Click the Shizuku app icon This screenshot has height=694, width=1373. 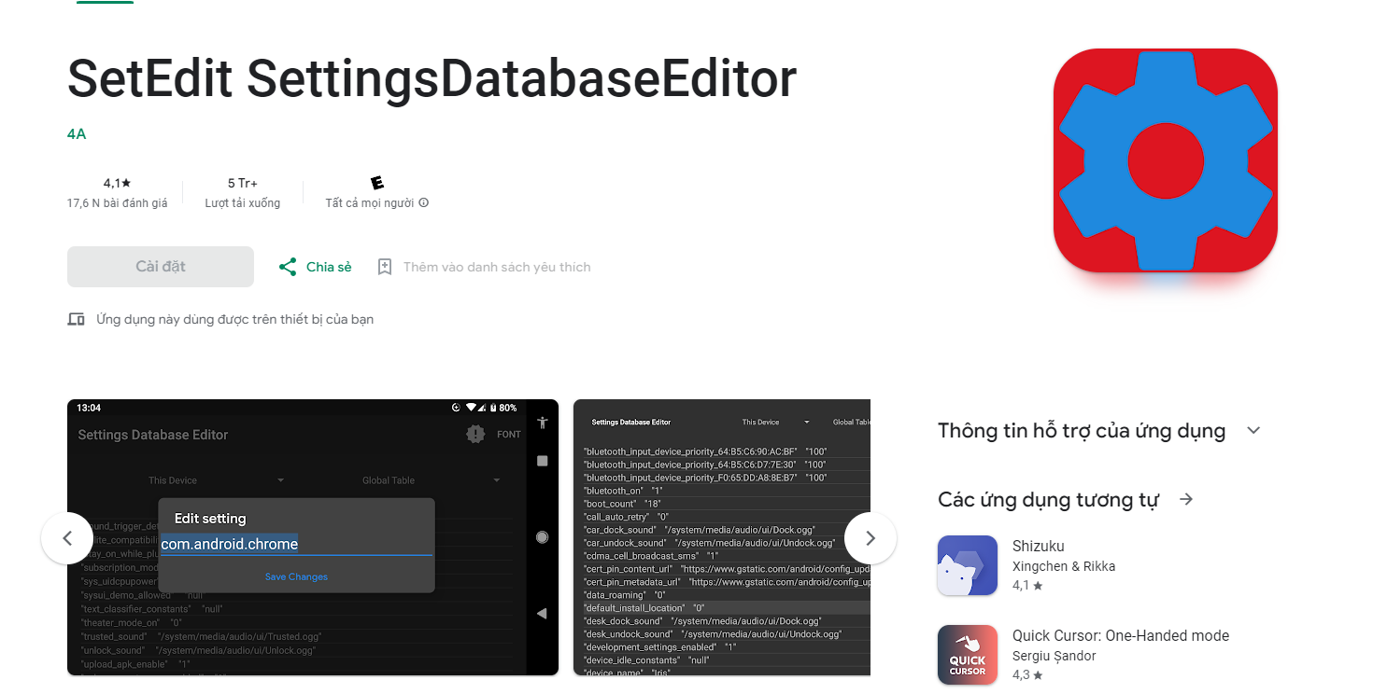967,565
